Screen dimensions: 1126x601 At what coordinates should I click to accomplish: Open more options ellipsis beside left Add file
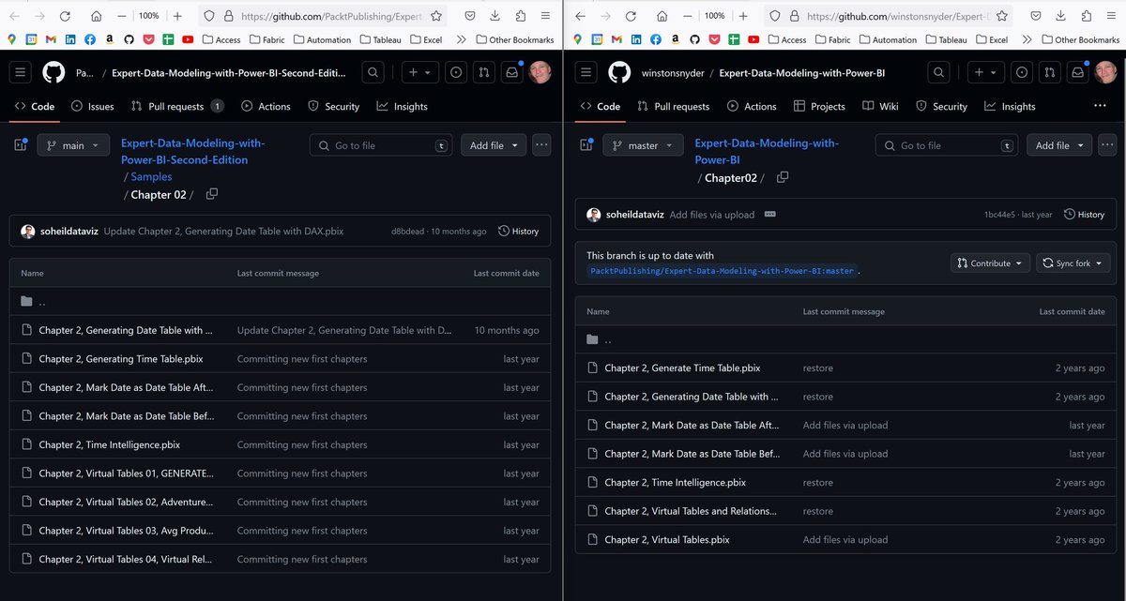(541, 145)
